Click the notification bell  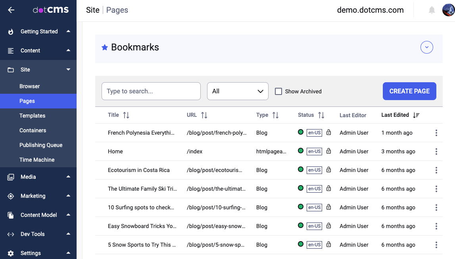coord(432,10)
